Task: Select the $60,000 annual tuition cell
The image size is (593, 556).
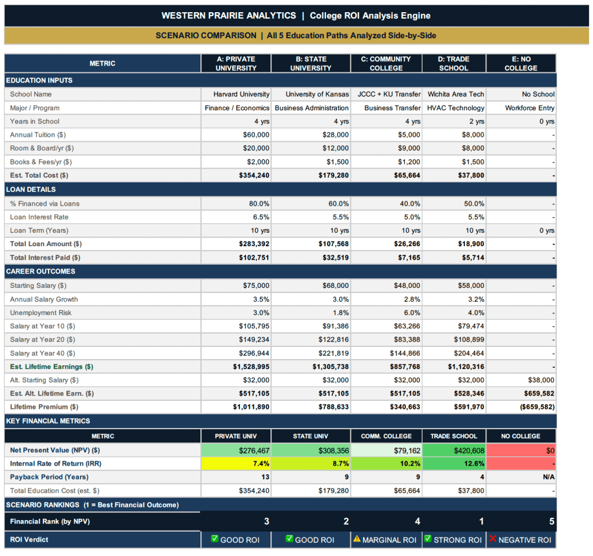Action: (236, 134)
